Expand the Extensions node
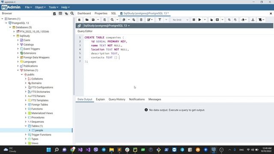Screen dimensions: 274x154 [x=18, y=53]
